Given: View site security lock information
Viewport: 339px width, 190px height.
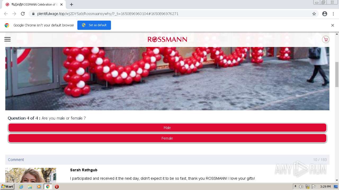Looking at the screenshot, I should pyautogui.click(x=33, y=14).
